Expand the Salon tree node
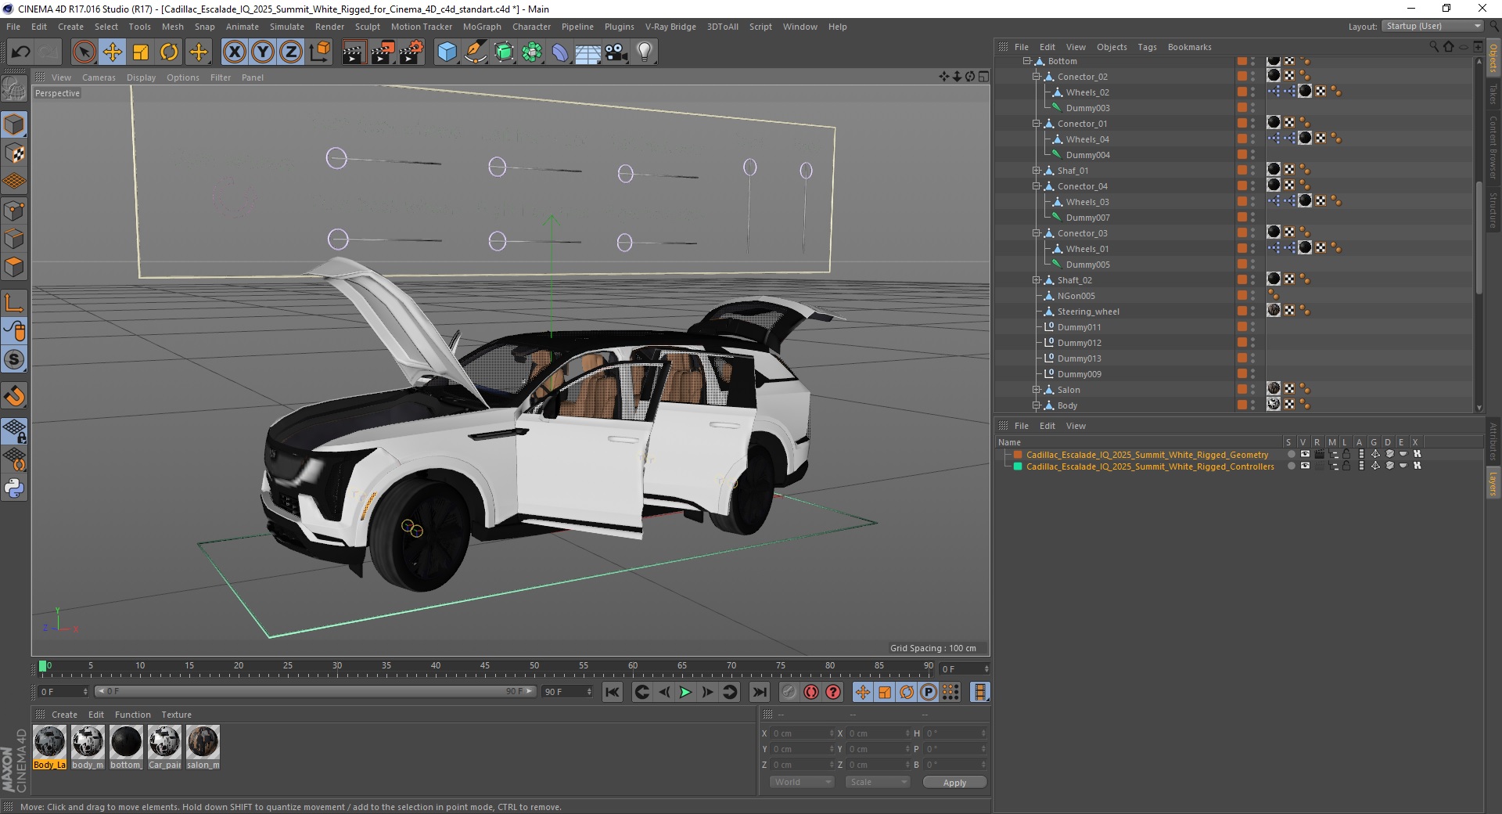 coord(1036,390)
